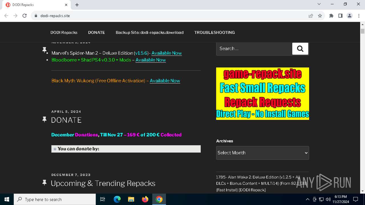Launch Microsoft Edge from taskbar

(117, 199)
